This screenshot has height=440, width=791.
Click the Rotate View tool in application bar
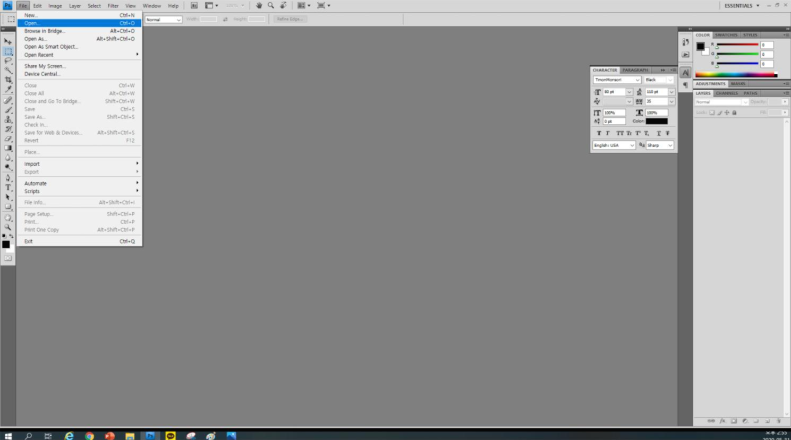pyautogui.click(x=283, y=5)
